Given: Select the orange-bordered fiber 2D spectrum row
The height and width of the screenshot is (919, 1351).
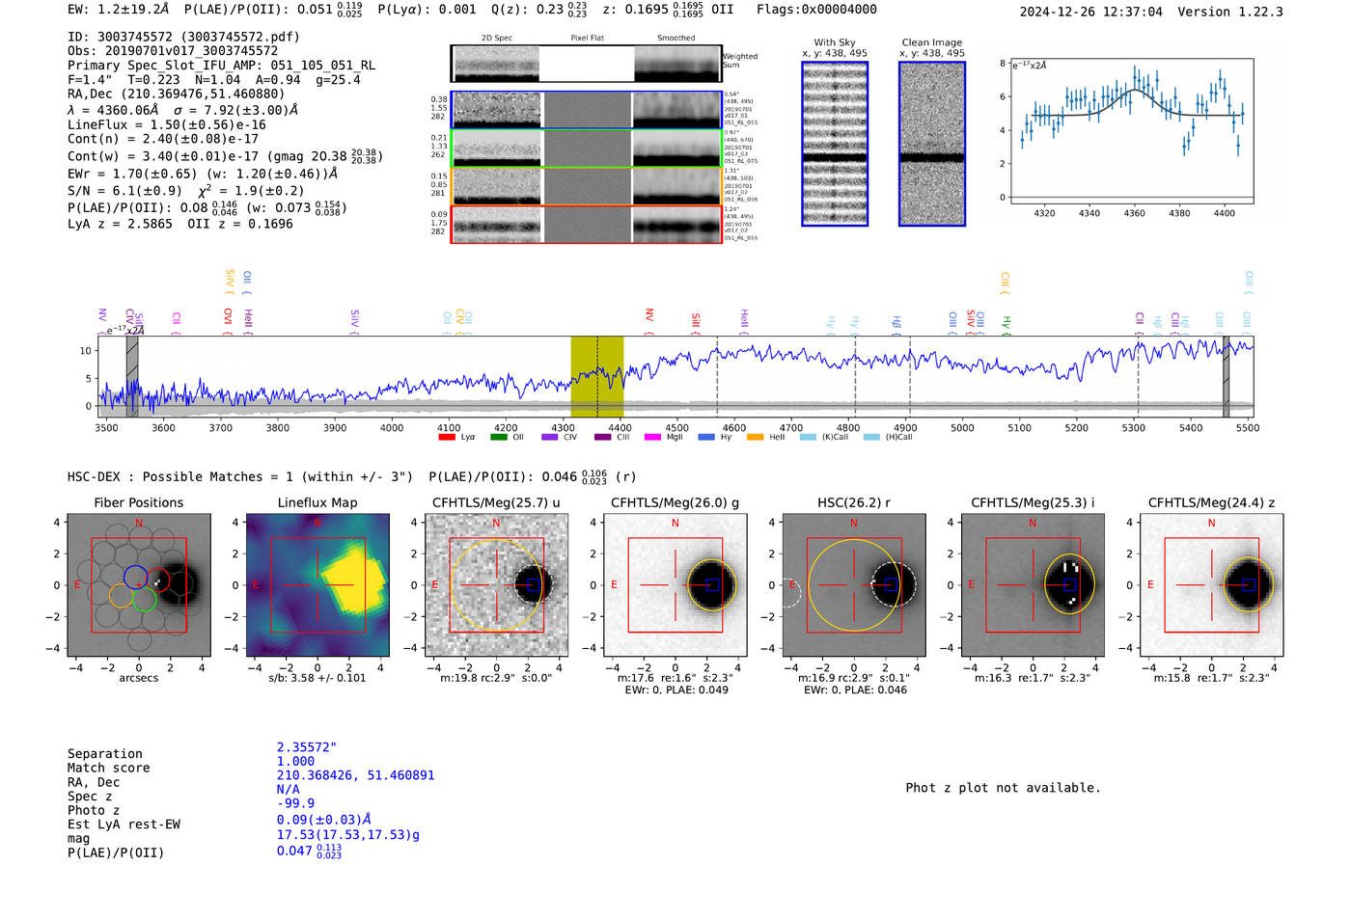Looking at the screenshot, I should click(x=587, y=186).
